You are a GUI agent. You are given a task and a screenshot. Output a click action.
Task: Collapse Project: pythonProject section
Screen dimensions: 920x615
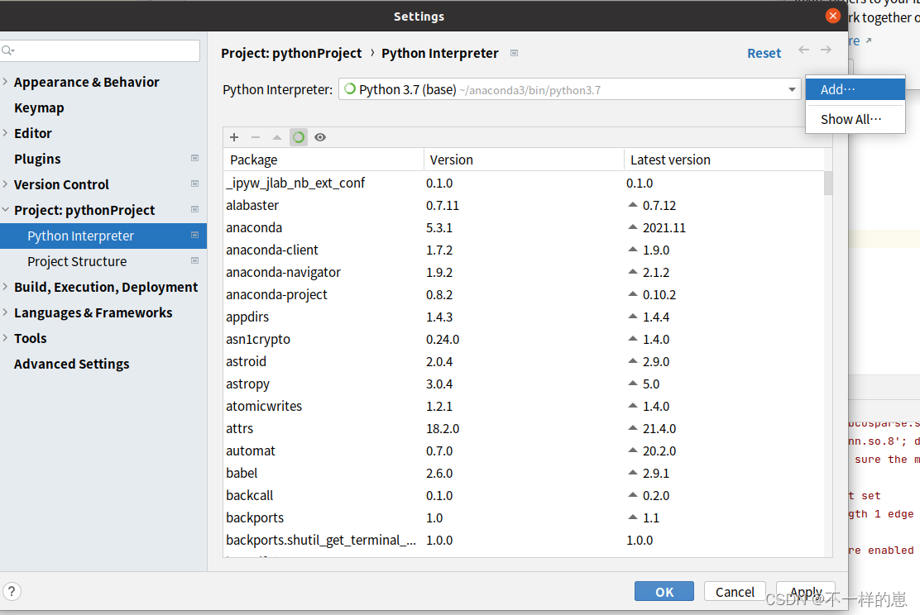[5, 210]
